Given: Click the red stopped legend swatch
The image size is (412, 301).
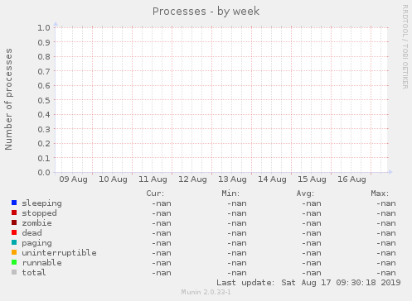Looking at the screenshot, I should (x=14, y=213).
